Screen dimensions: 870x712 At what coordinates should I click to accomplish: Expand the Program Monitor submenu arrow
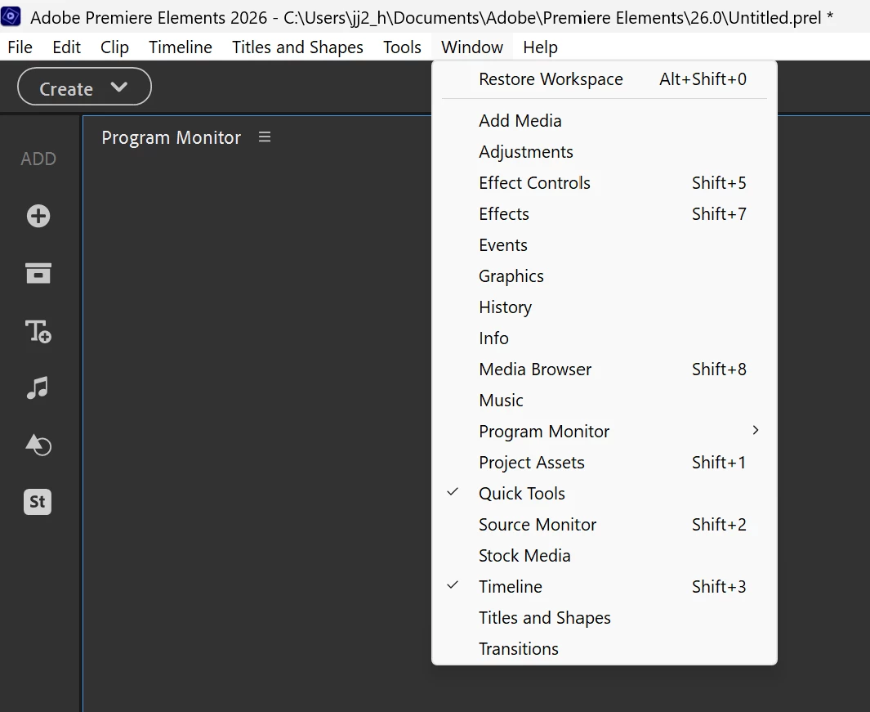tap(755, 431)
